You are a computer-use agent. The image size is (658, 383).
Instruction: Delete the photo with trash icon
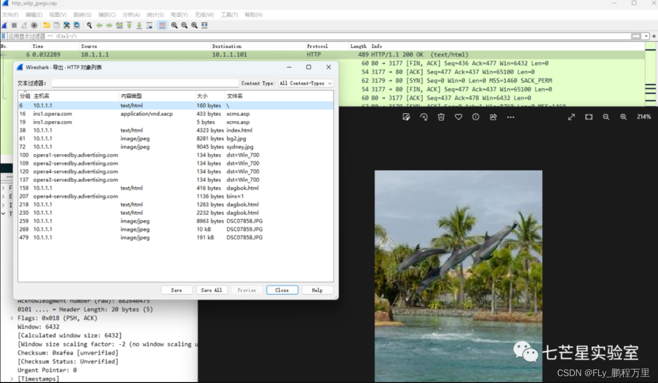coord(441,117)
